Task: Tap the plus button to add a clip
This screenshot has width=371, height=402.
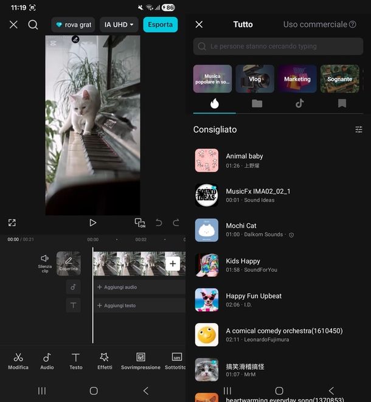Action: click(173, 263)
